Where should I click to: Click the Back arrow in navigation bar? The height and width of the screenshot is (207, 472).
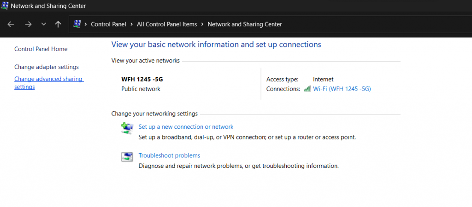pyautogui.click(x=11, y=24)
